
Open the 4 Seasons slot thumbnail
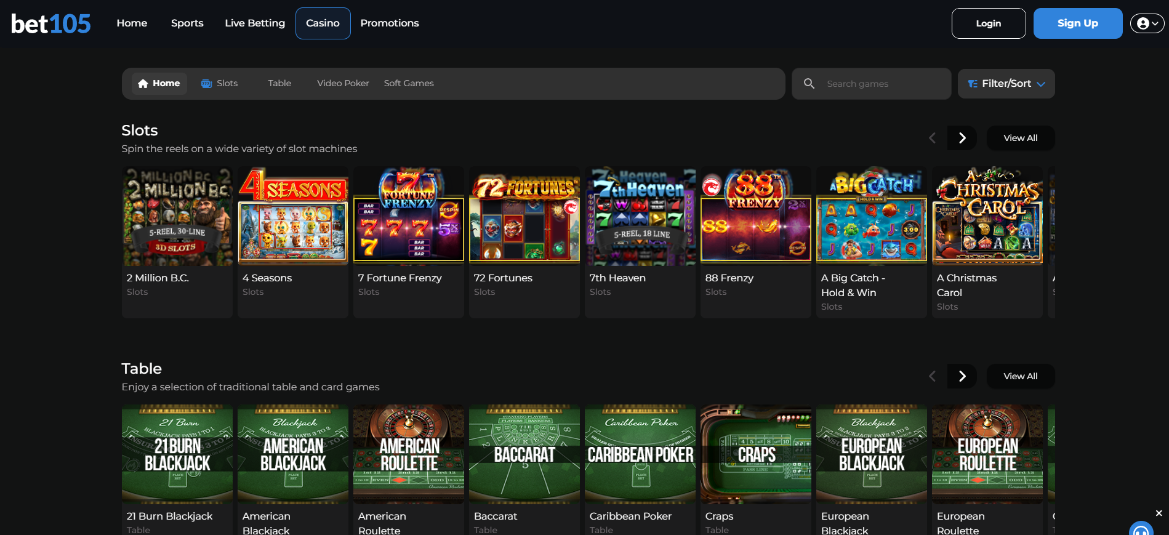[x=293, y=216]
